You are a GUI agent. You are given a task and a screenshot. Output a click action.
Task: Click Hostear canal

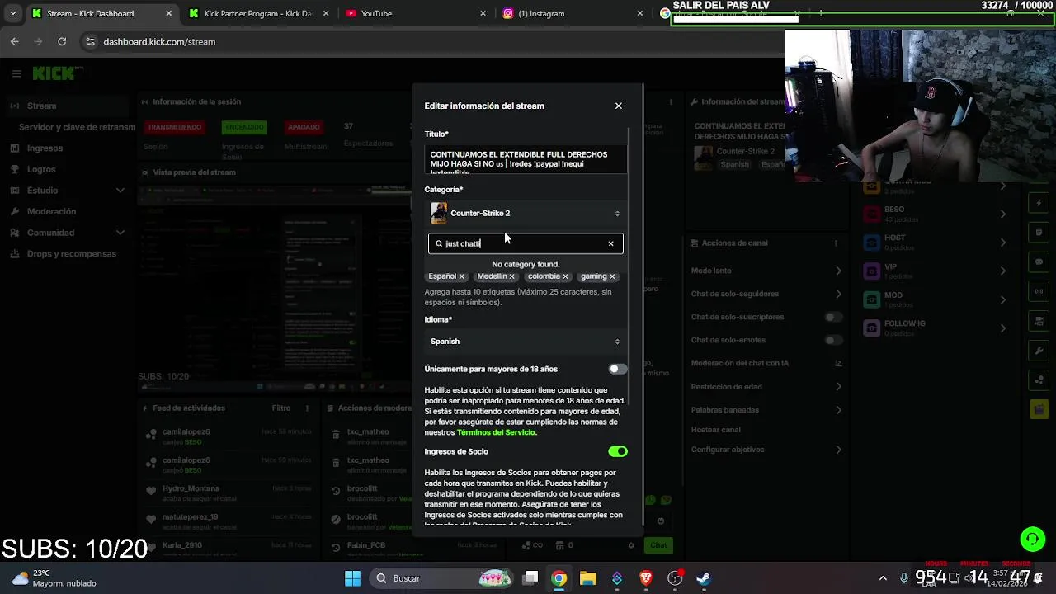coord(716,430)
